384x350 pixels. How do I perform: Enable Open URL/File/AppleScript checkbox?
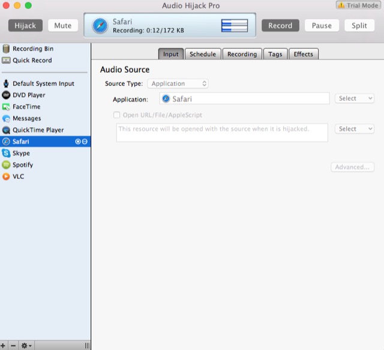[x=116, y=115]
